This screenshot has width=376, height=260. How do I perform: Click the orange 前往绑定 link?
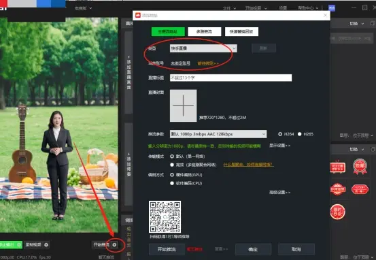coord(208,63)
